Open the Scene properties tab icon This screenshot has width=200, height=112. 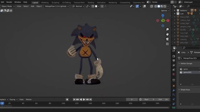[174, 70]
